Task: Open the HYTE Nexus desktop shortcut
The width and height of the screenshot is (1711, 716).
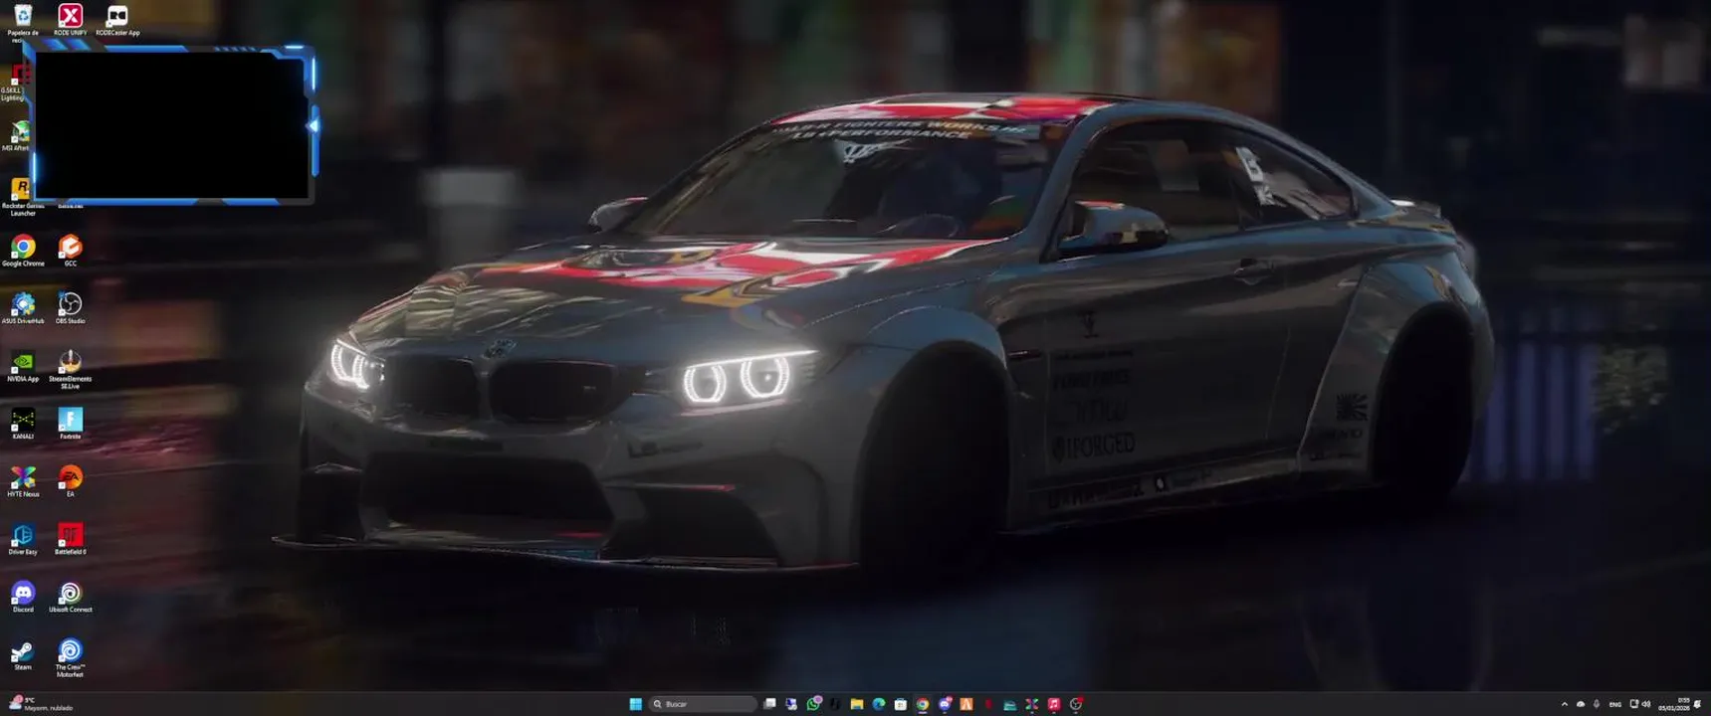Action: (x=23, y=480)
